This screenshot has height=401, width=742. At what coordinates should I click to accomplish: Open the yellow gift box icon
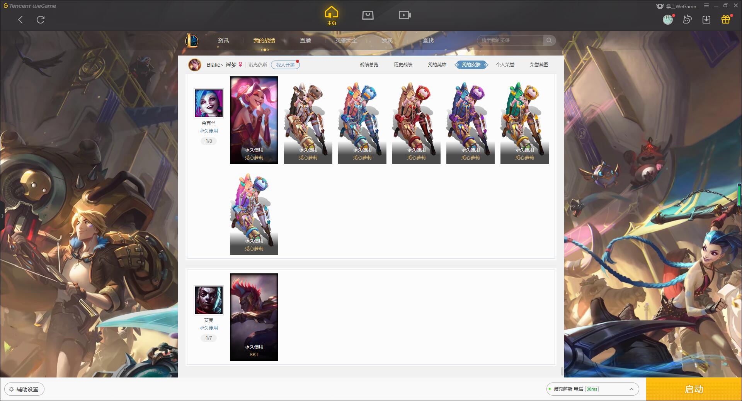point(726,19)
